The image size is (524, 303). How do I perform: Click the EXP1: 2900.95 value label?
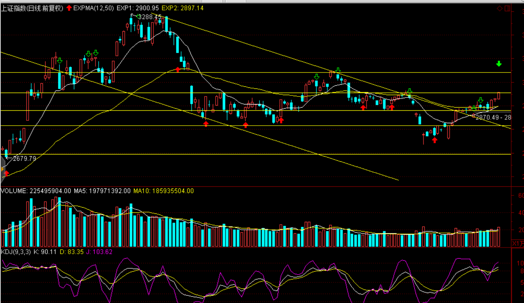point(138,8)
